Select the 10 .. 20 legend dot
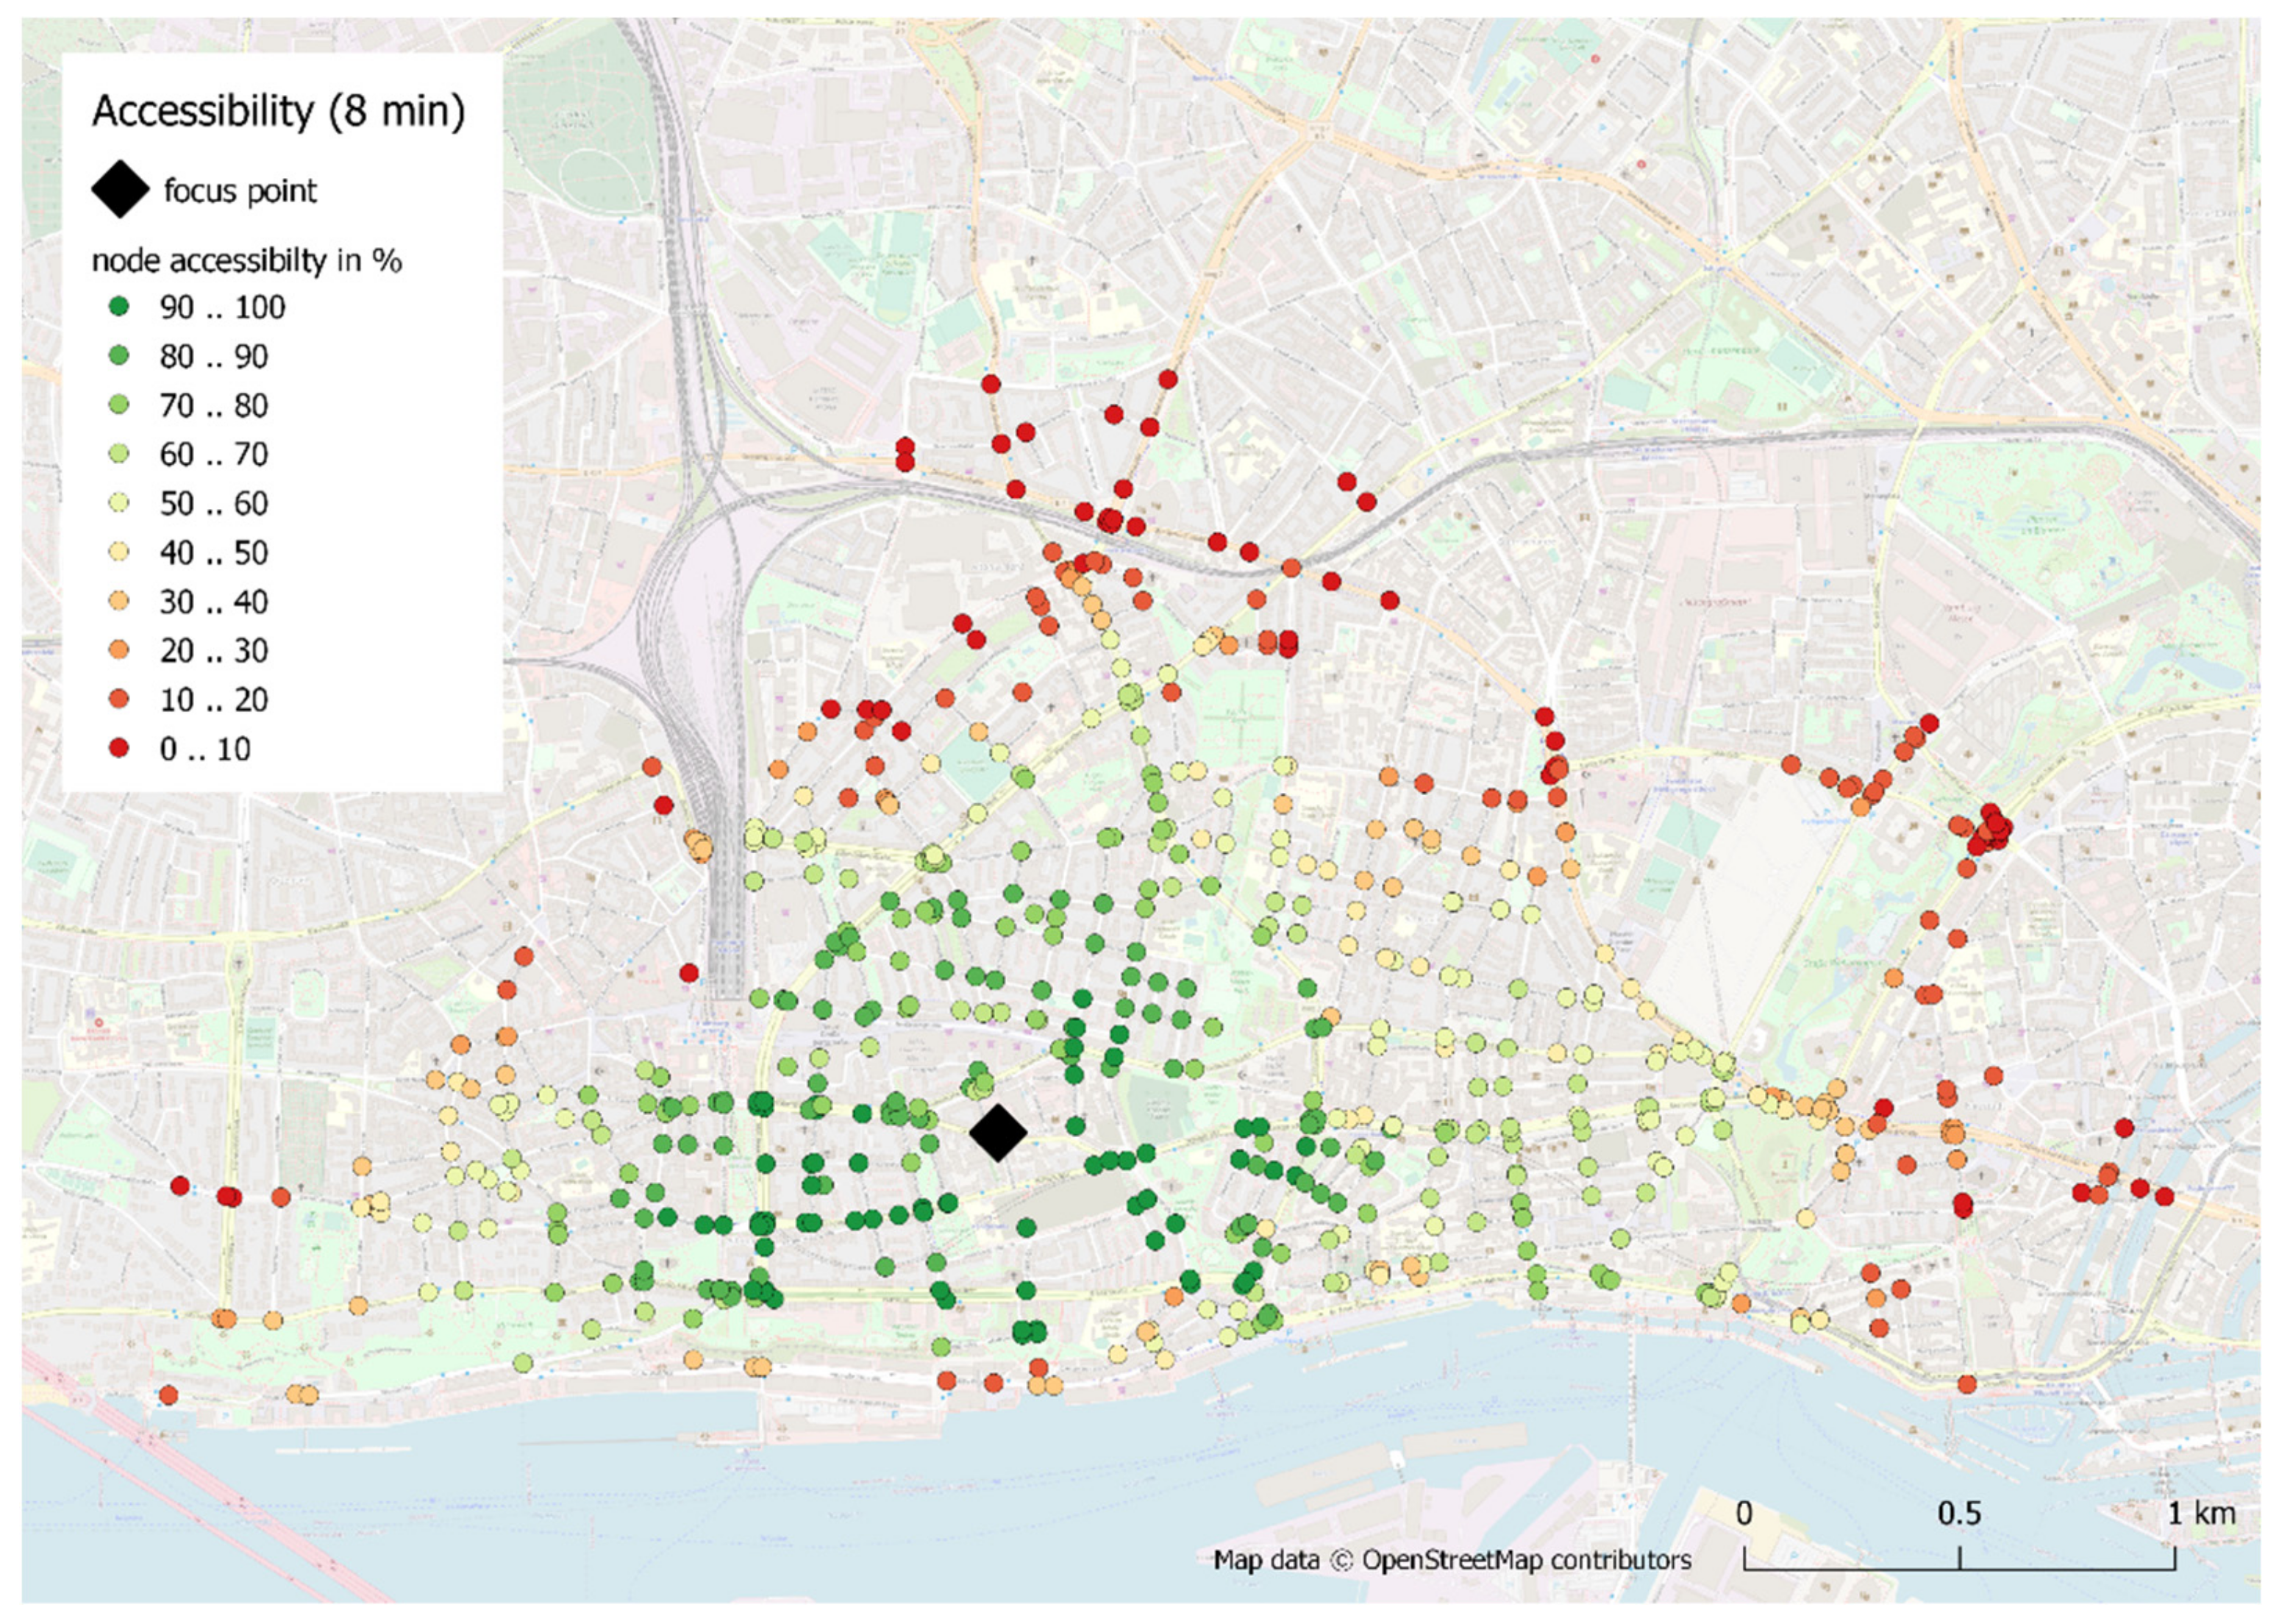 pos(119,699)
